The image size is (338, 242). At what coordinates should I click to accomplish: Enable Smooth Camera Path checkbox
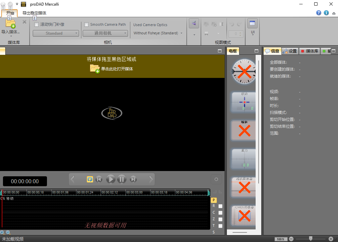(x=86, y=24)
